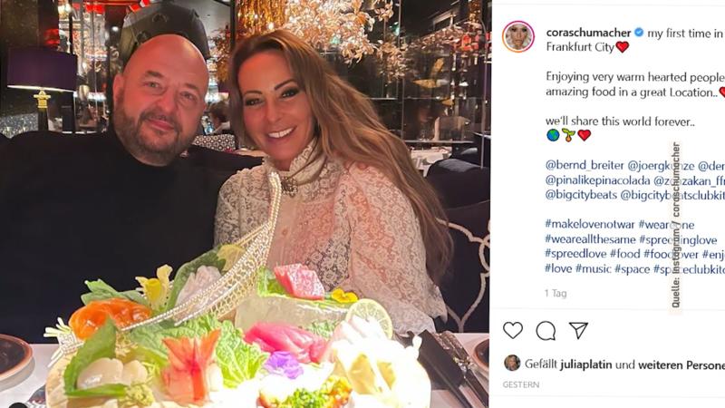Open coraschumacher username link
Screen dimensions: 725x408
pyautogui.click(x=588, y=33)
